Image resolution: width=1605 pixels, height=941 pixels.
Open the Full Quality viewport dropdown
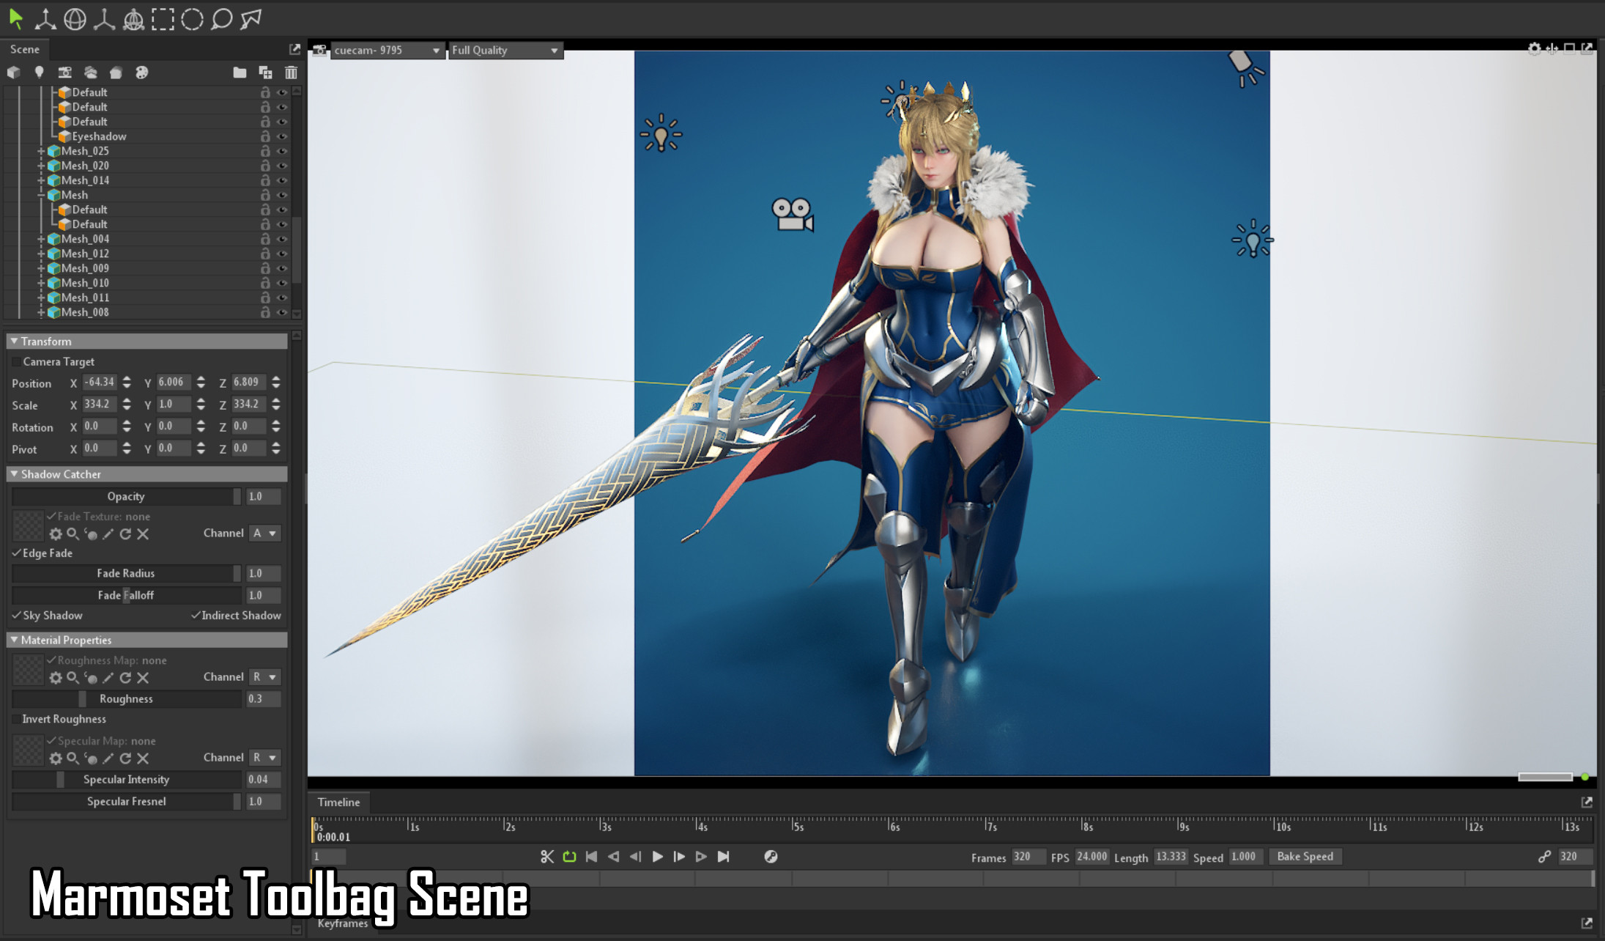click(x=505, y=50)
